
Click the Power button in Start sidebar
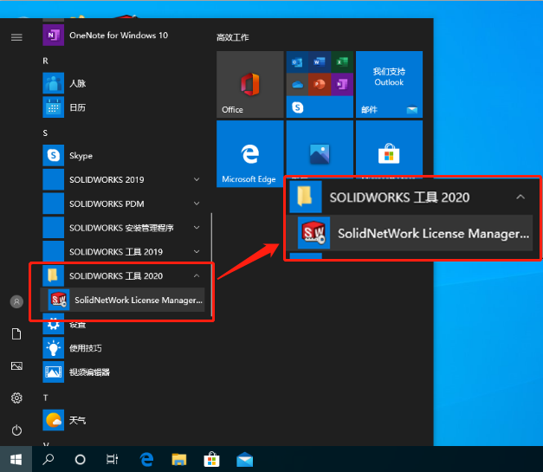click(16, 430)
